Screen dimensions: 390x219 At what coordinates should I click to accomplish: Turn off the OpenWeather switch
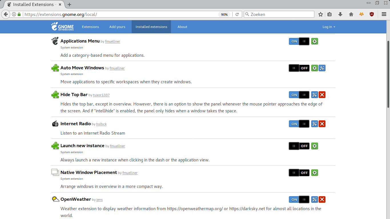click(x=299, y=200)
